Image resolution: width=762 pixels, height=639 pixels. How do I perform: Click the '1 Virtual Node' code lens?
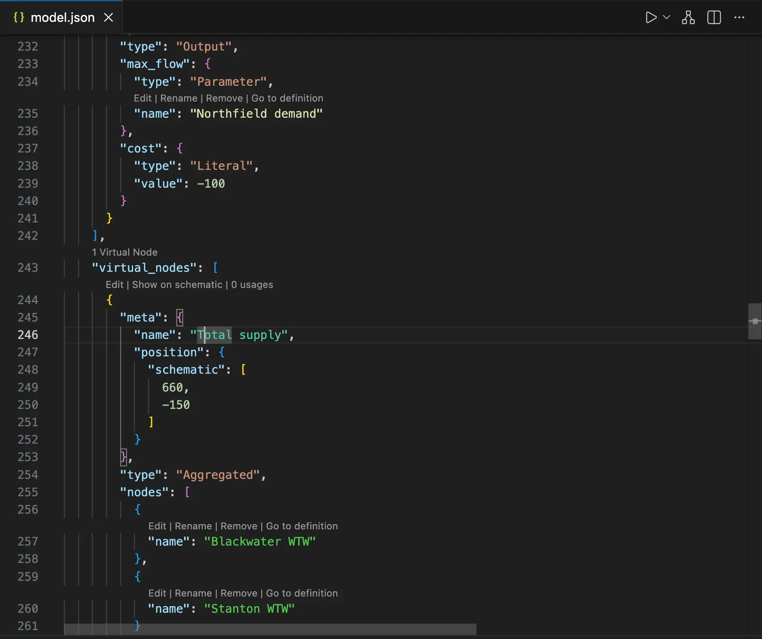tap(125, 252)
